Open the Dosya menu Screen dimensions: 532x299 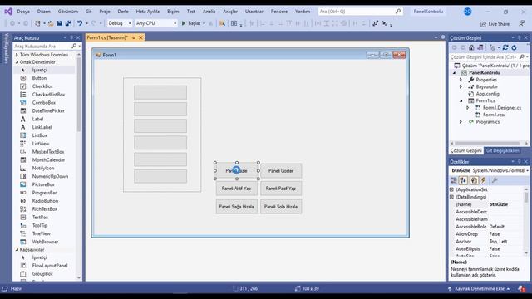pyautogui.click(x=23, y=12)
